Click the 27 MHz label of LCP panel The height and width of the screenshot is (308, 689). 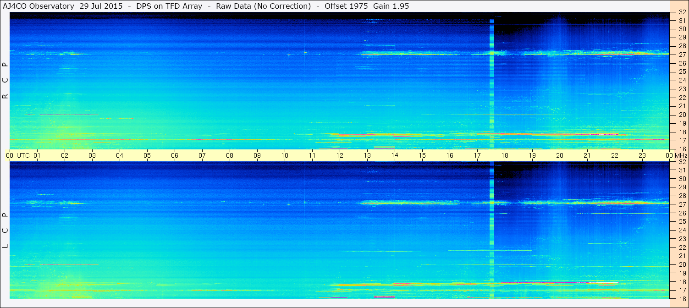pyautogui.click(x=682, y=204)
